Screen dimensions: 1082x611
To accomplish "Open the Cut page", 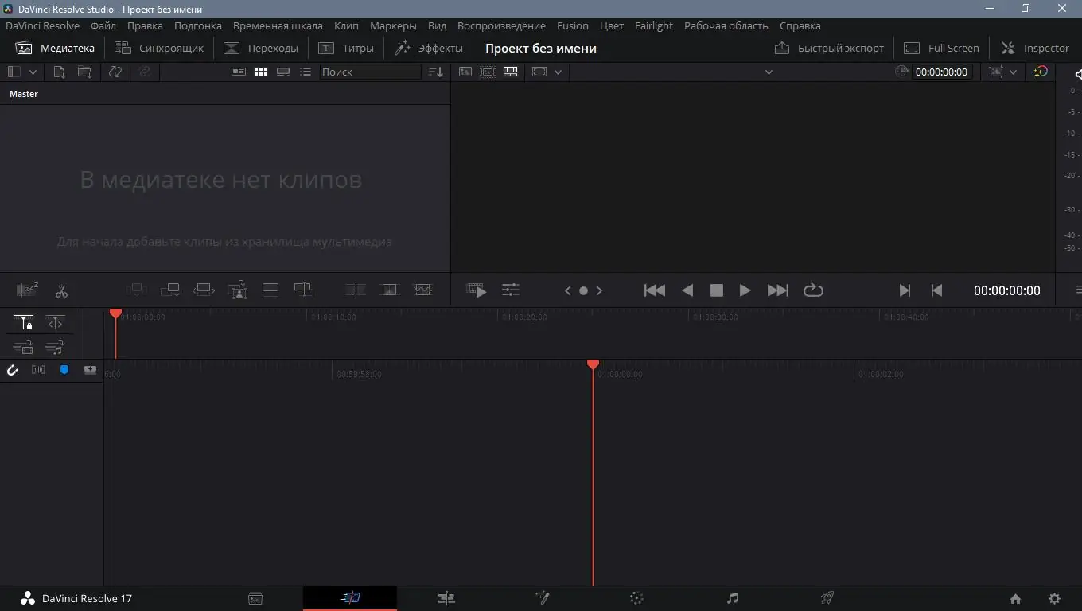I will tap(351, 598).
